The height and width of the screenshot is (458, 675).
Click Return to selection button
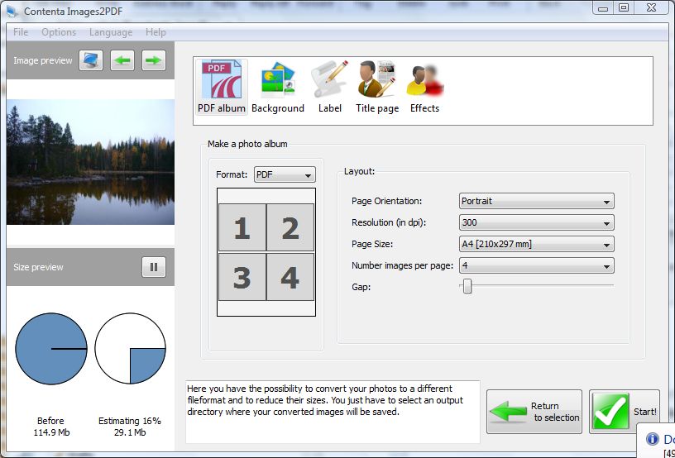click(534, 412)
